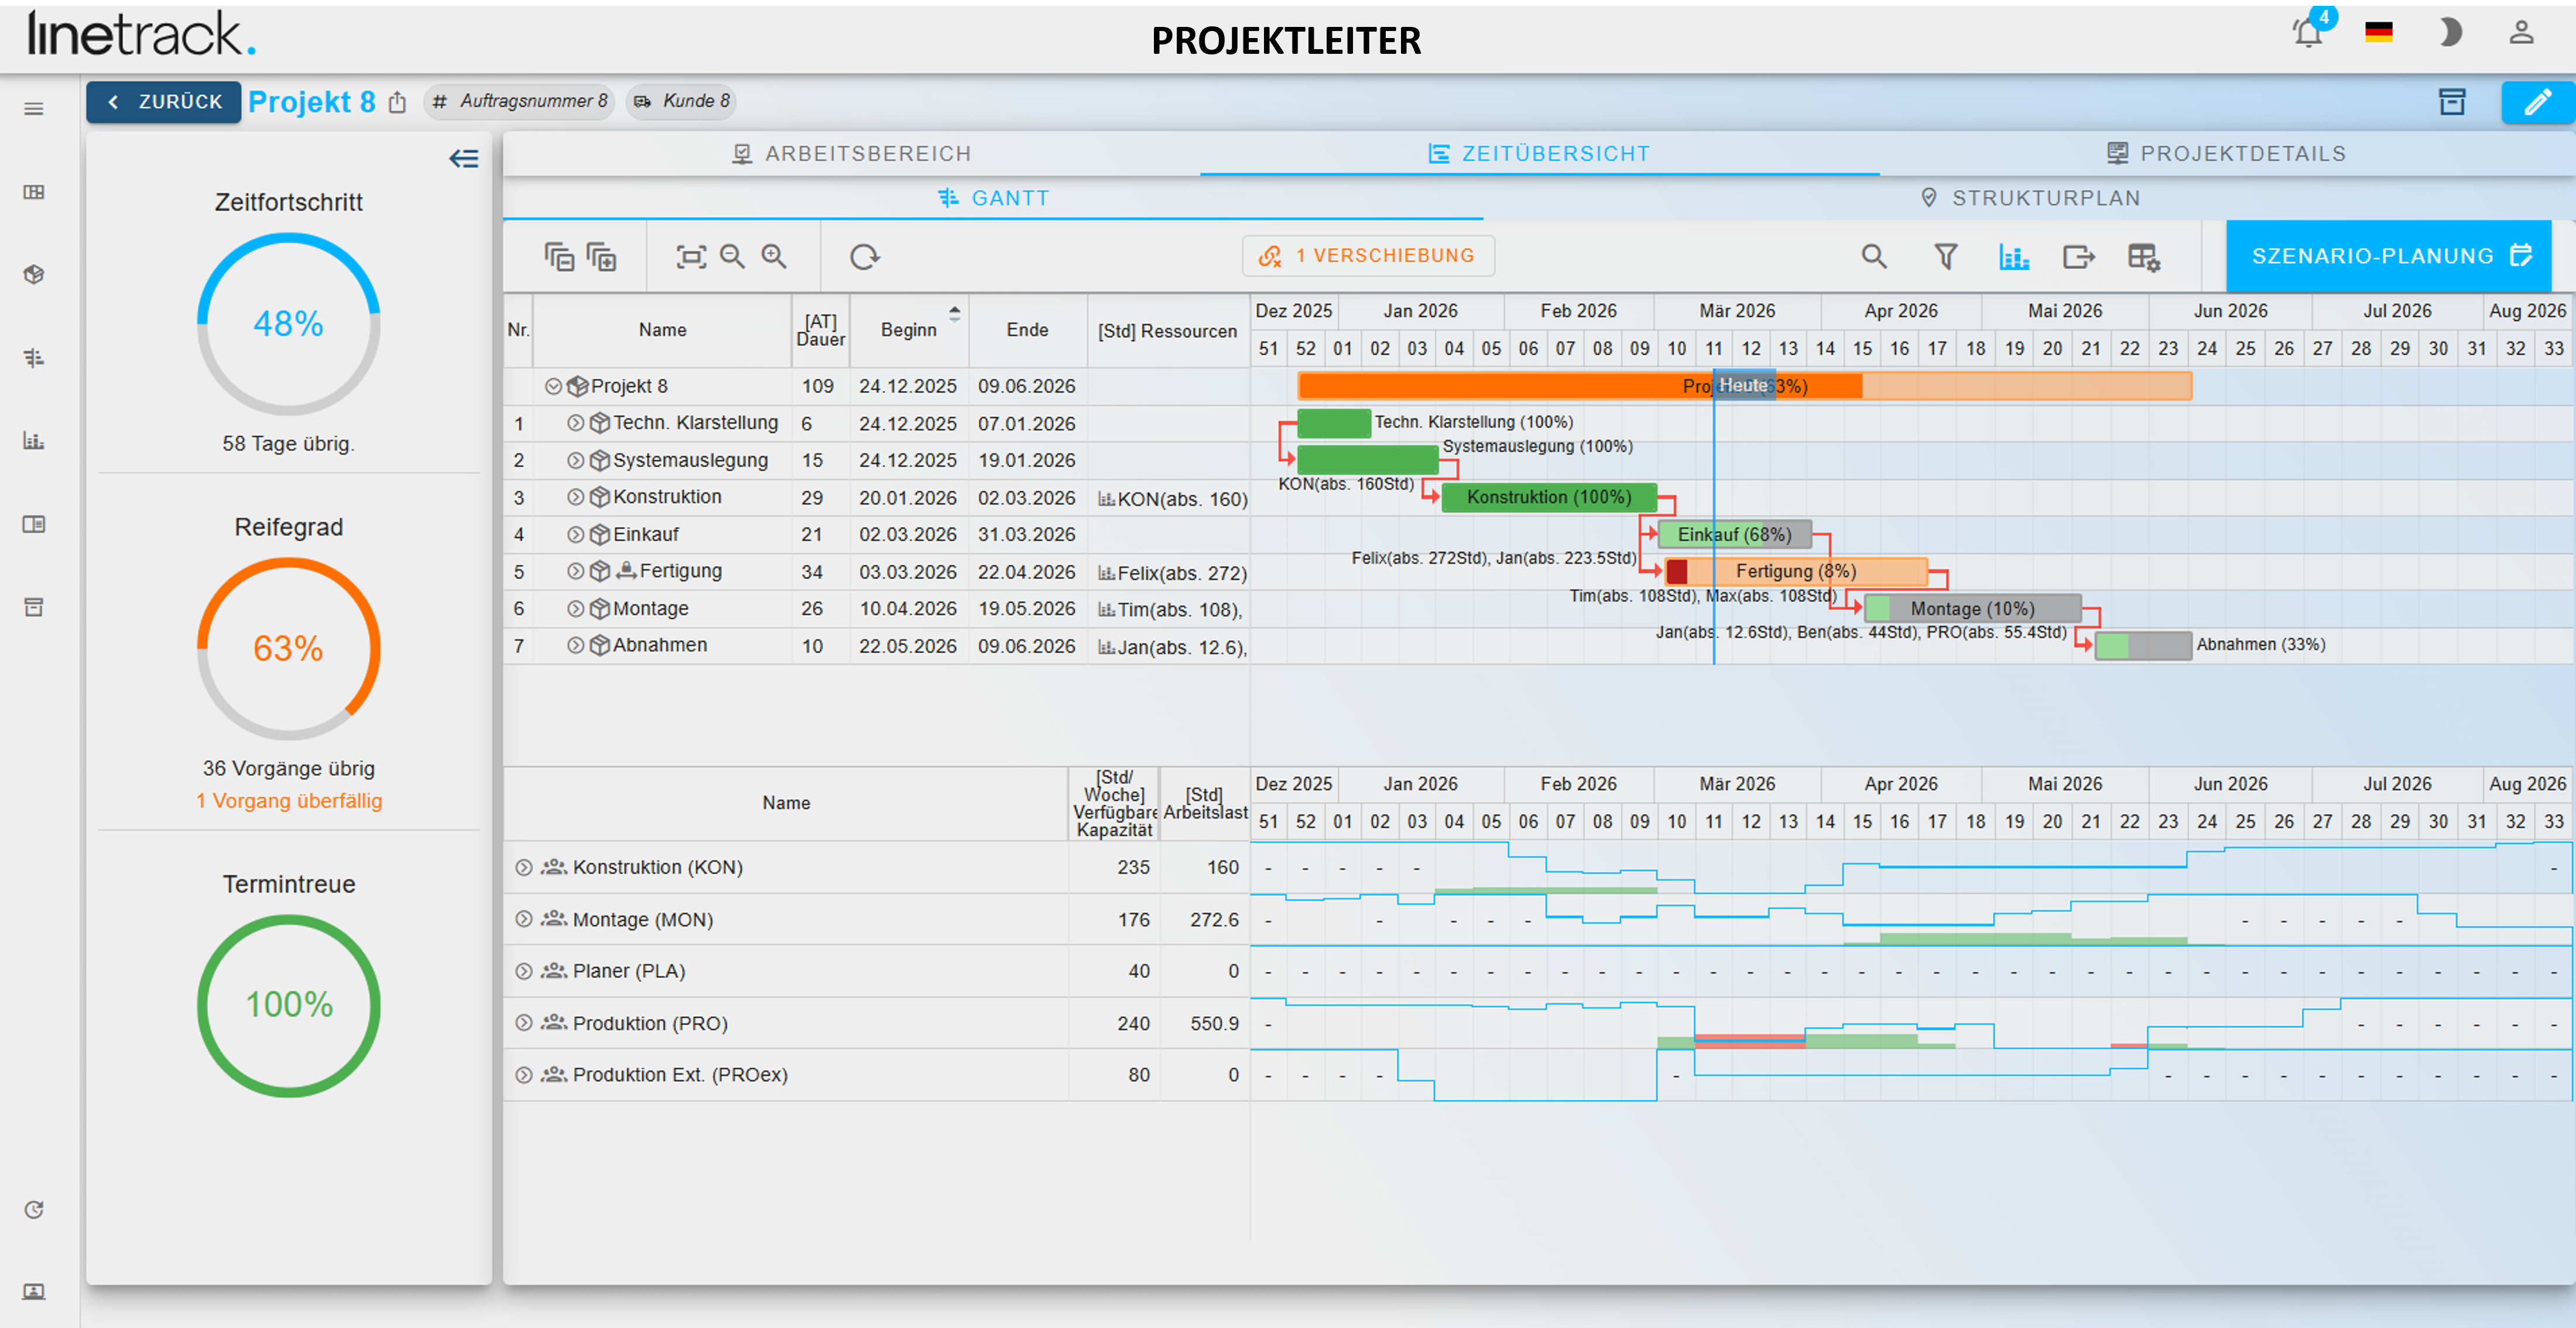Zoom in the Gantt chart
The height and width of the screenshot is (1328, 2576).
pos(774,256)
